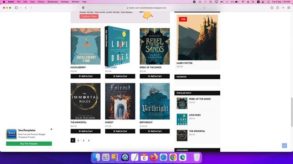
Task: Open the Rebel of the Sands cover image
Action: point(155,46)
